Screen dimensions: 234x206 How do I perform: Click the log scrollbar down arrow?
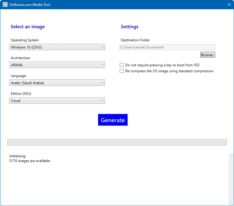pos(231,203)
